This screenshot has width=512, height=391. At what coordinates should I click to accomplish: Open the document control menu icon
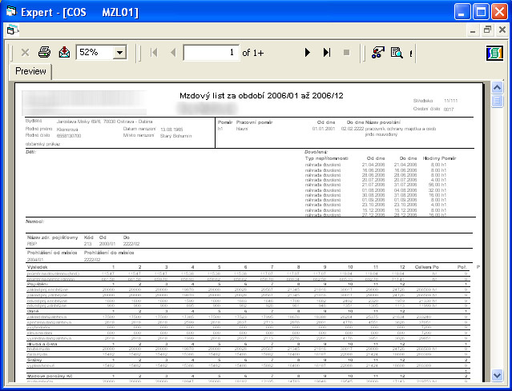point(11,30)
